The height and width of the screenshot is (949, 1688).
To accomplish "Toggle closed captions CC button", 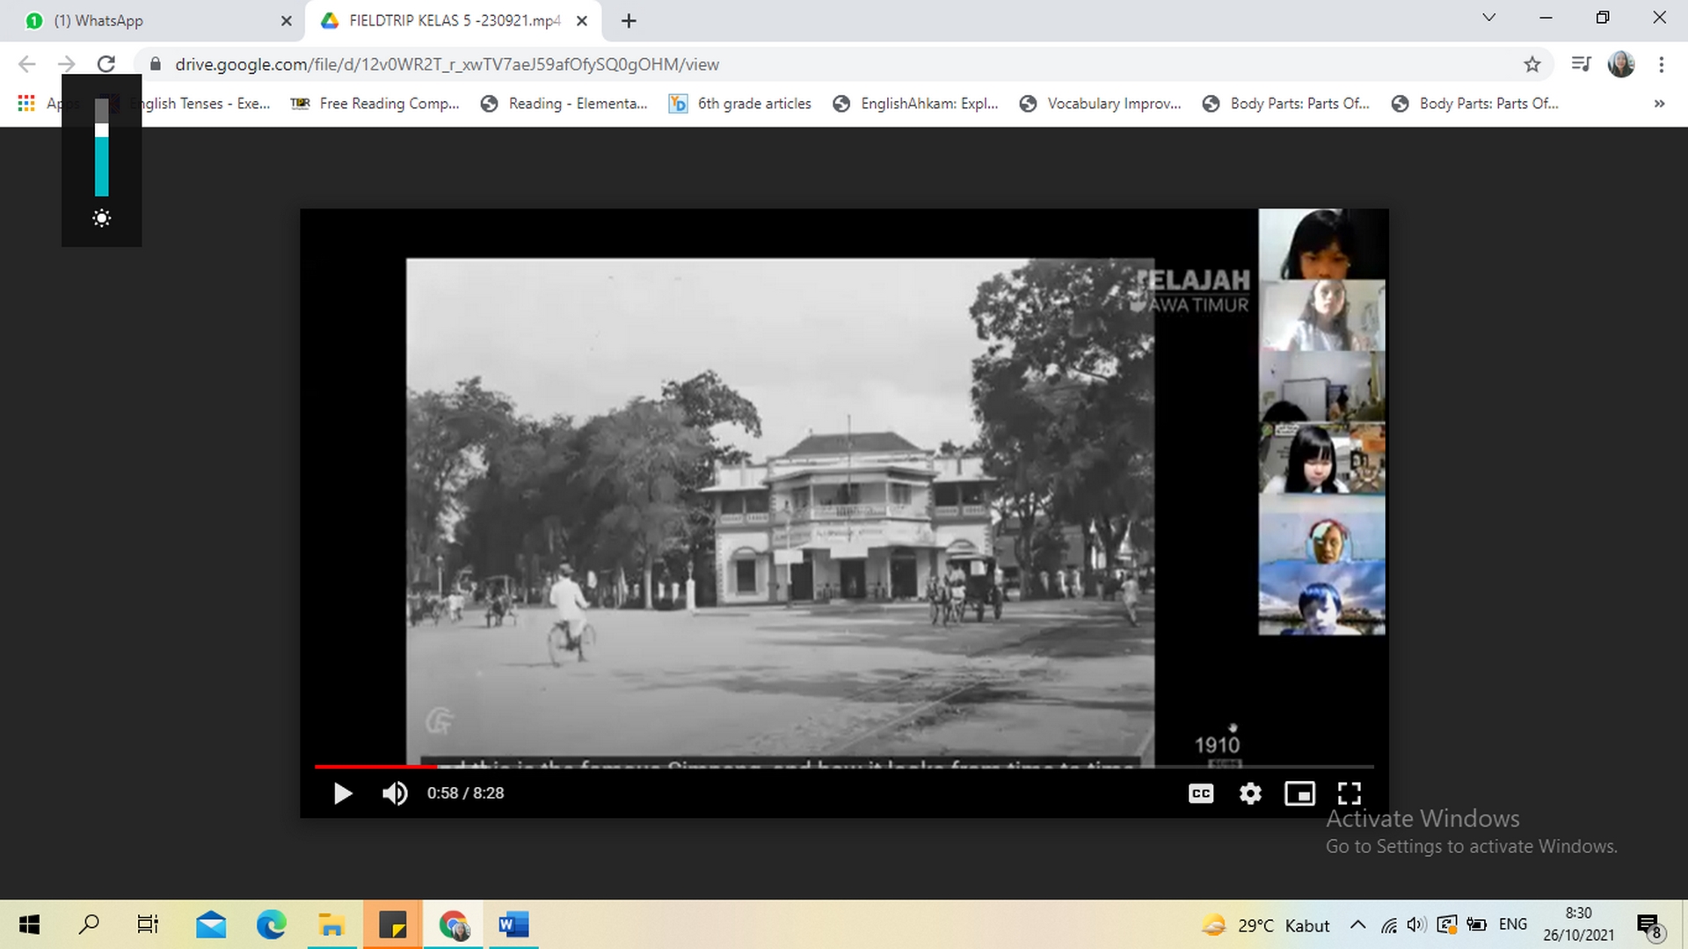I will [1201, 793].
